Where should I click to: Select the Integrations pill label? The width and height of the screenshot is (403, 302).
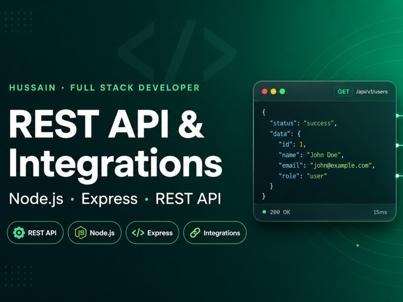click(222, 233)
